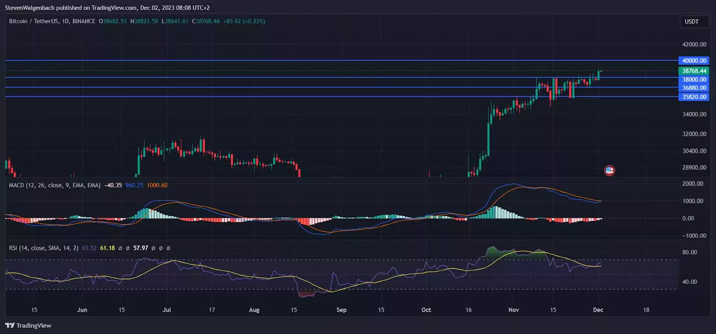Select the 36880.00 horizontal line label
The image size is (716, 334).
click(x=694, y=88)
